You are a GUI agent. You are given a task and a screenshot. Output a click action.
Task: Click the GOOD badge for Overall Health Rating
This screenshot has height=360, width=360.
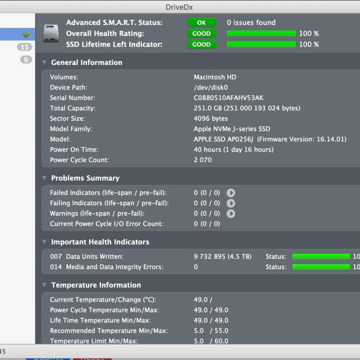(x=201, y=34)
